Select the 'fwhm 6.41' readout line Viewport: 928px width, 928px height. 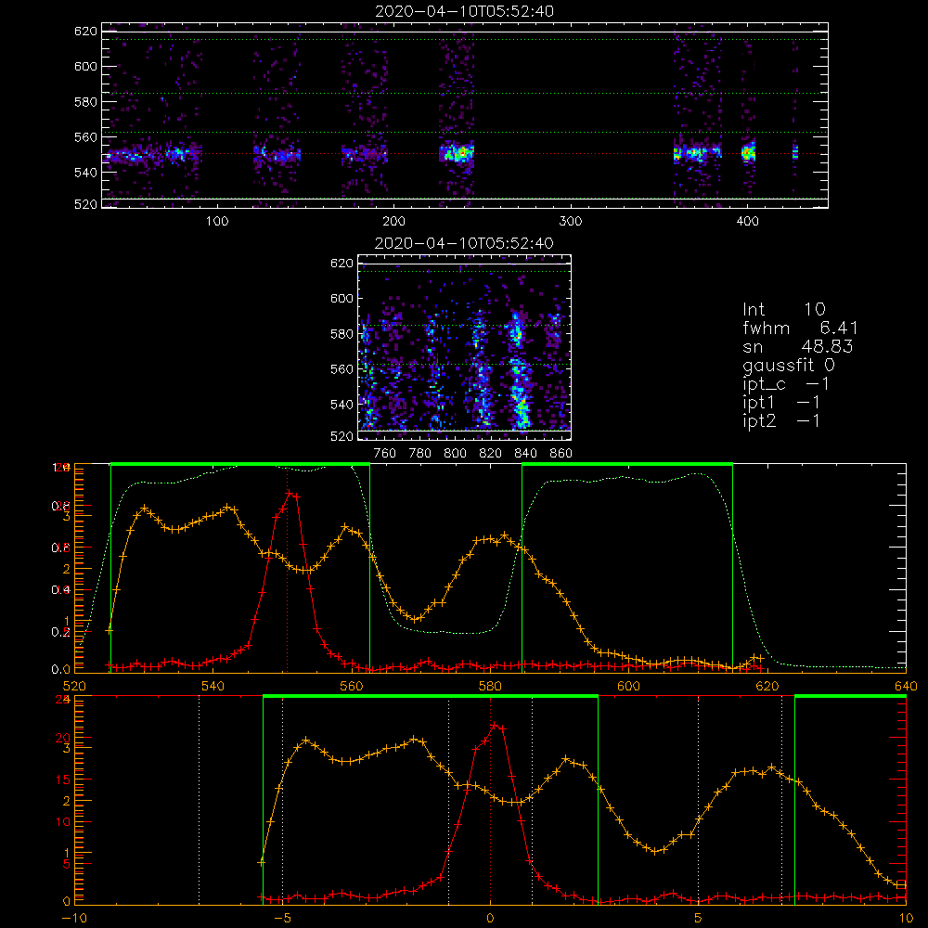[800, 328]
